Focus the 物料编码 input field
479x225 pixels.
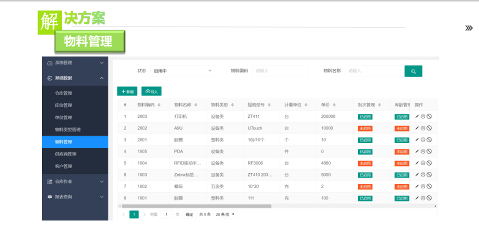pos(280,71)
